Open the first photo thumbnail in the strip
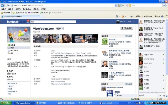The image size is (168, 105). (x=39, y=39)
